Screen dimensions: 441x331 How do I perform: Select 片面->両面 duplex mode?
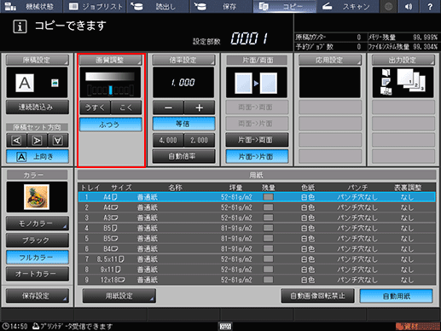(257, 140)
